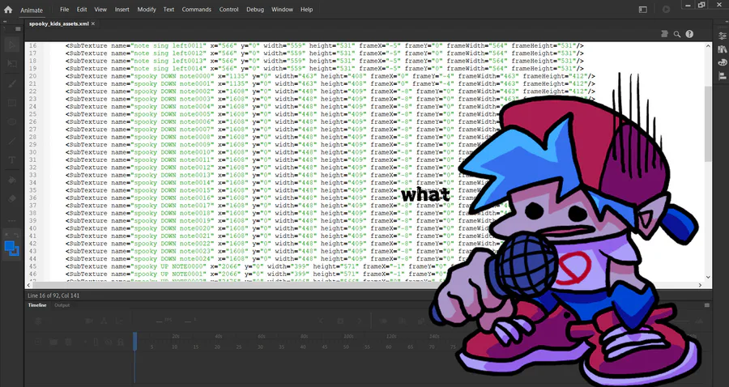Open the code editor Help icon
Screen dimensions: 729x387
[x=689, y=34]
